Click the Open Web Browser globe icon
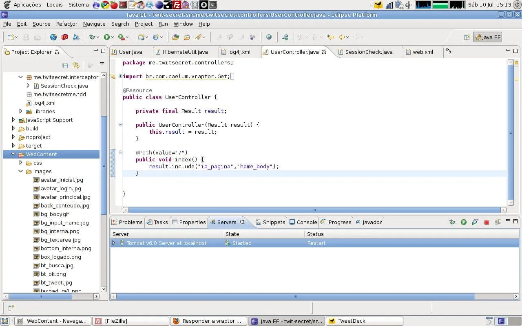The height and width of the screenshot is (326, 522). [269, 37]
